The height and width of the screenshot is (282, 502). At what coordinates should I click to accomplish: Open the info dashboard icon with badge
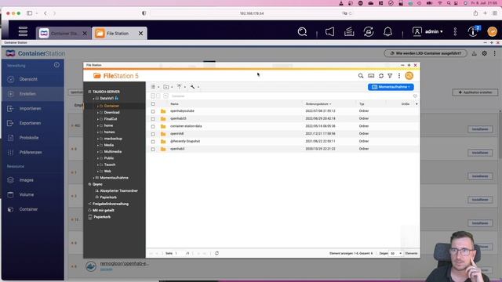[x=473, y=31]
